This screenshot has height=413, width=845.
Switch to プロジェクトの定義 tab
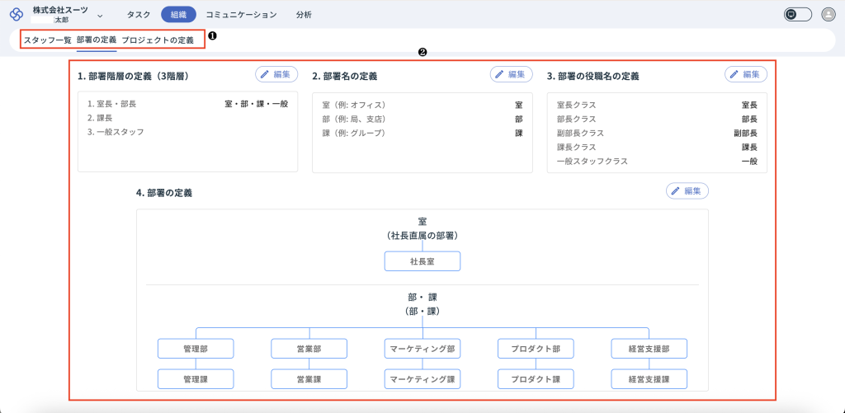158,40
